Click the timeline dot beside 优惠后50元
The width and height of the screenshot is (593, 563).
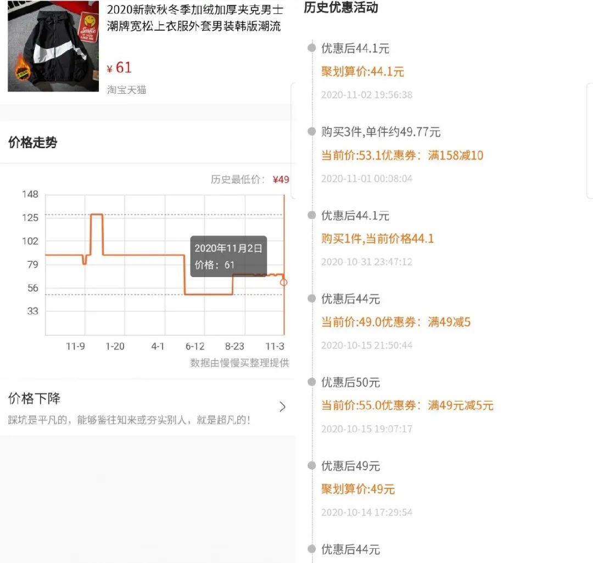click(x=312, y=382)
